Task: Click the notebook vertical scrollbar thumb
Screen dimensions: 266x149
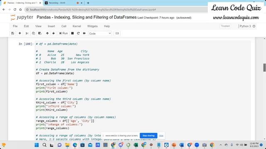Action: 264,67
